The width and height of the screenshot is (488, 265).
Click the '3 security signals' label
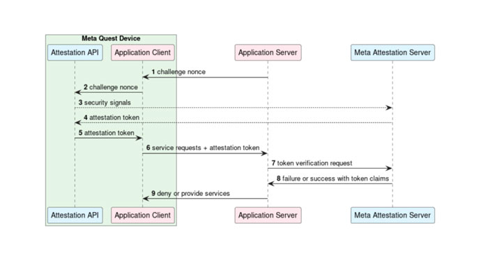tap(105, 103)
